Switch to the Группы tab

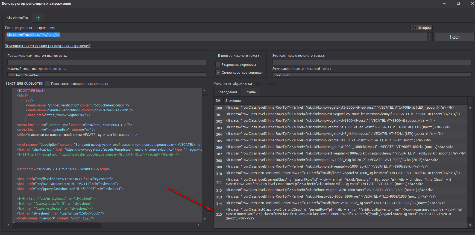coord(250,92)
